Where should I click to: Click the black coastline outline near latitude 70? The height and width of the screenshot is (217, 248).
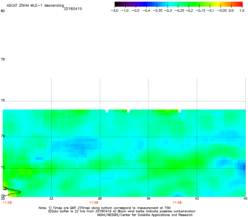12,191
